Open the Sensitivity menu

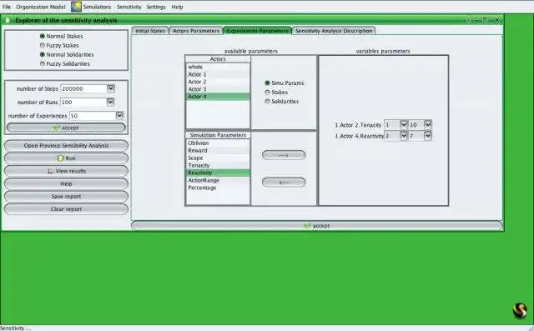click(x=129, y=7)
